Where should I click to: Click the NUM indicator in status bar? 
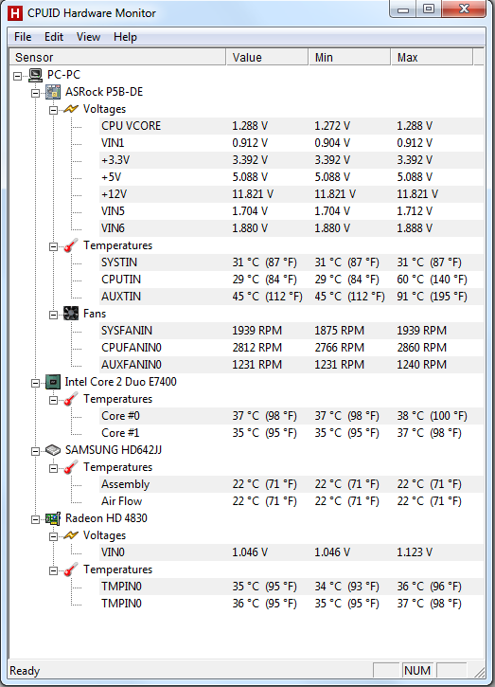(x=417, y=671)
